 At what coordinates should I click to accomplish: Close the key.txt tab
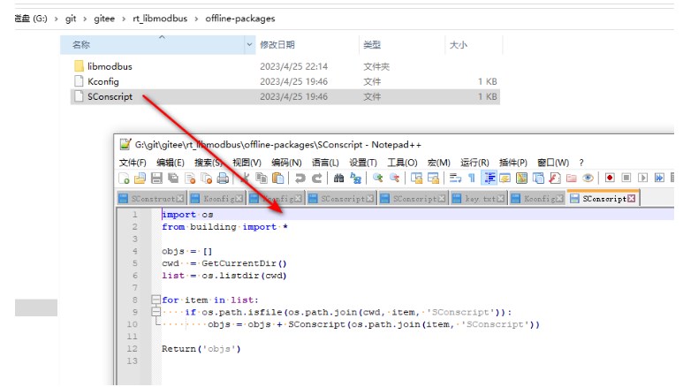coord(500,199)
